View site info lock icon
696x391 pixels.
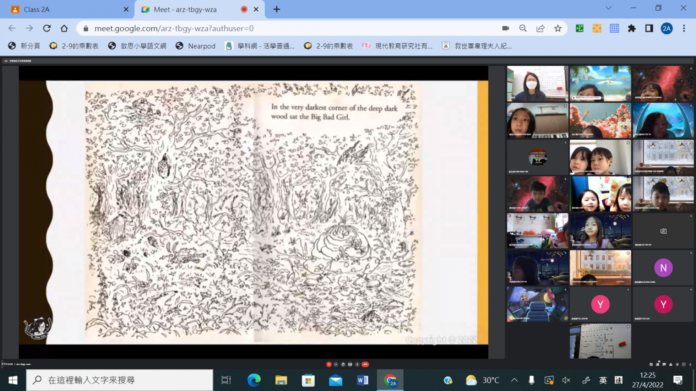86,28
